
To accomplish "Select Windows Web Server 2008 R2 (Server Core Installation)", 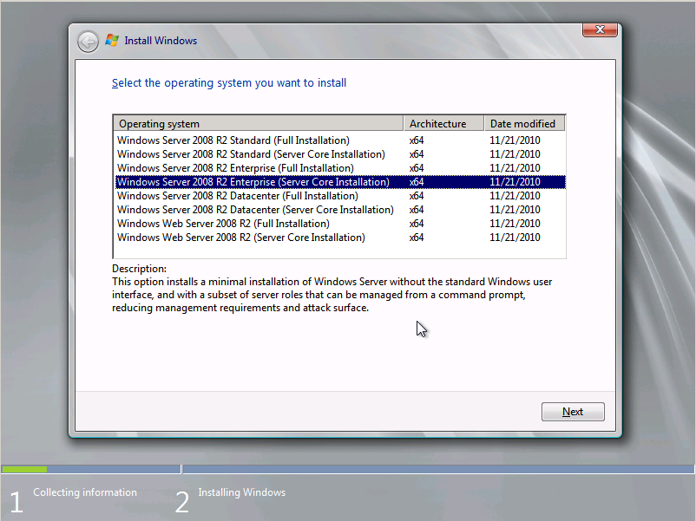I will point(240,238).
